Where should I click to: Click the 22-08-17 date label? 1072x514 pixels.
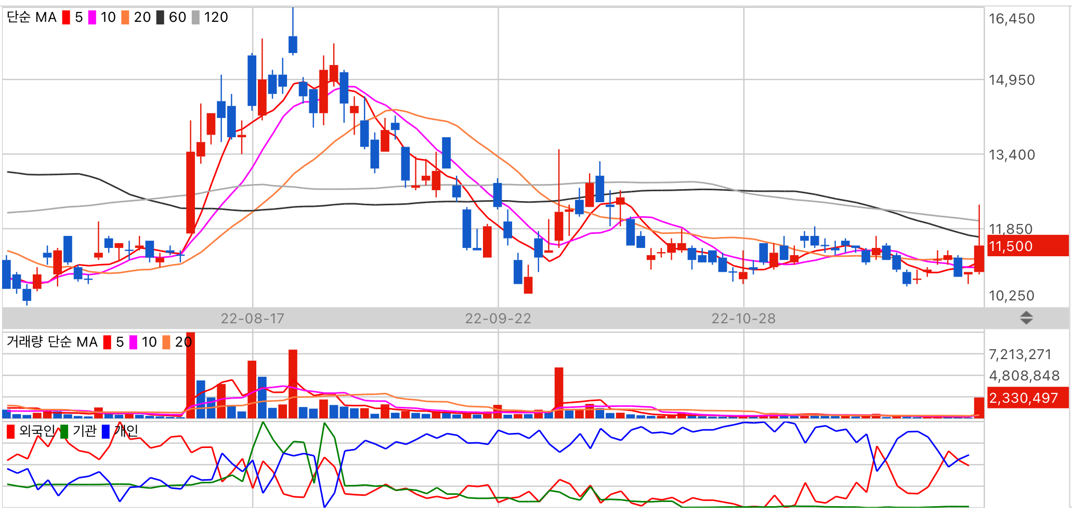tap(253, 319)
